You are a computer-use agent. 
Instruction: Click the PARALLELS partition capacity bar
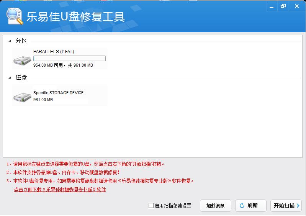point(69,59)
